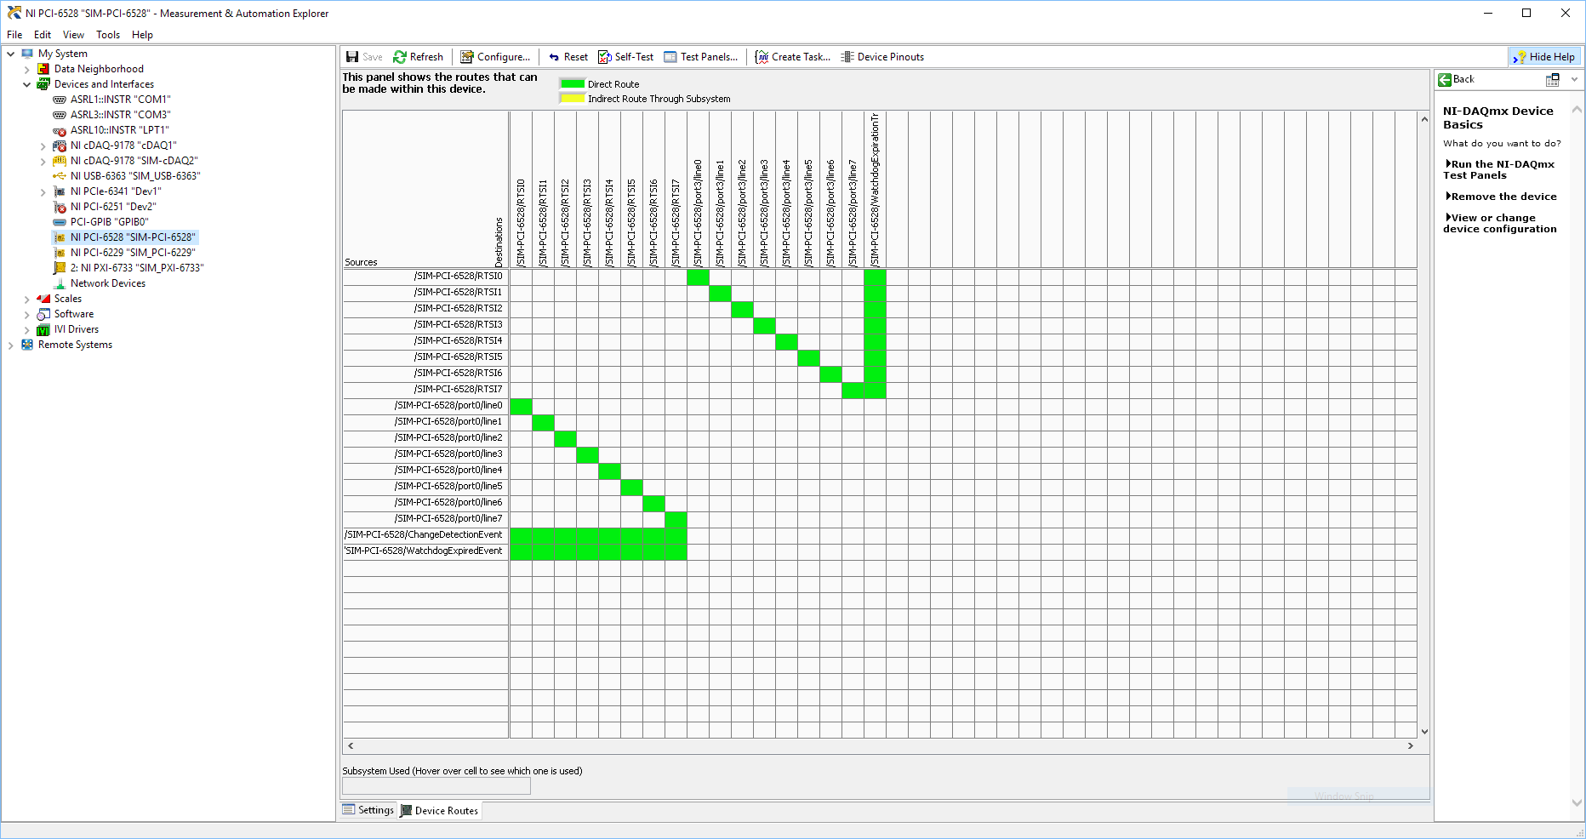1586x839 pixels.
Task: Open the Tools menu
Action: point(108,35)
